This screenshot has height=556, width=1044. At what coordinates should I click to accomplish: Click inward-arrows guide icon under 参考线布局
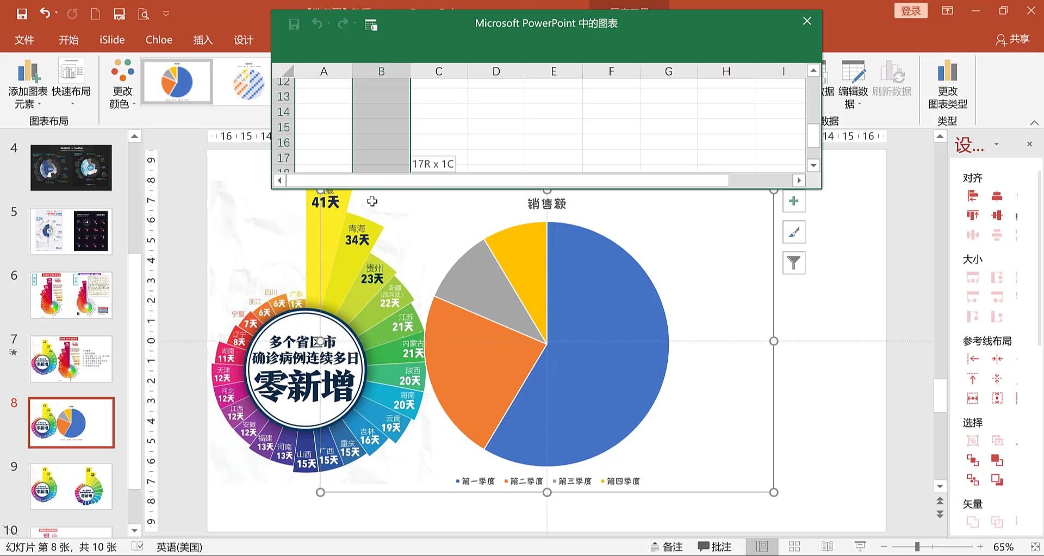[997, 359]
